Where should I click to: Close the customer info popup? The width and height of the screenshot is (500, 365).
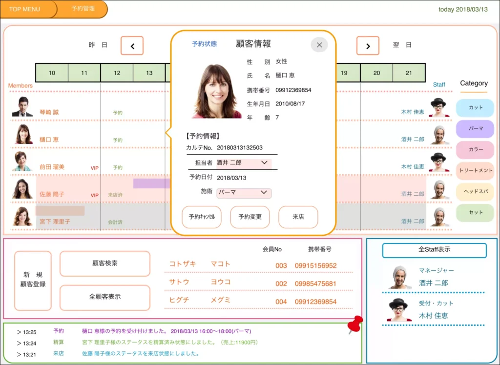click(x=319, y=45)
